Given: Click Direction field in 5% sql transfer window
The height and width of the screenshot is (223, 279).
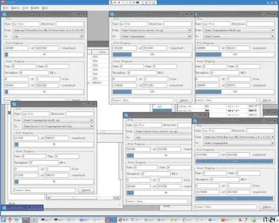Looking at the screenshot, I should (80, 114).
